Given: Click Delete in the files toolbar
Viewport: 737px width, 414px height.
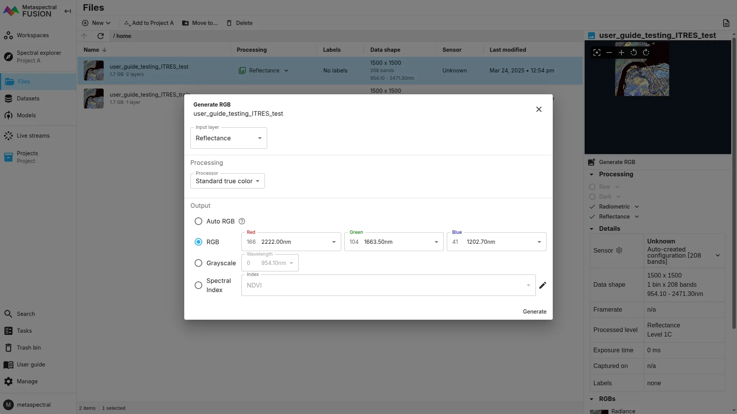Looking at the screenshot, I should coord(240,23).
